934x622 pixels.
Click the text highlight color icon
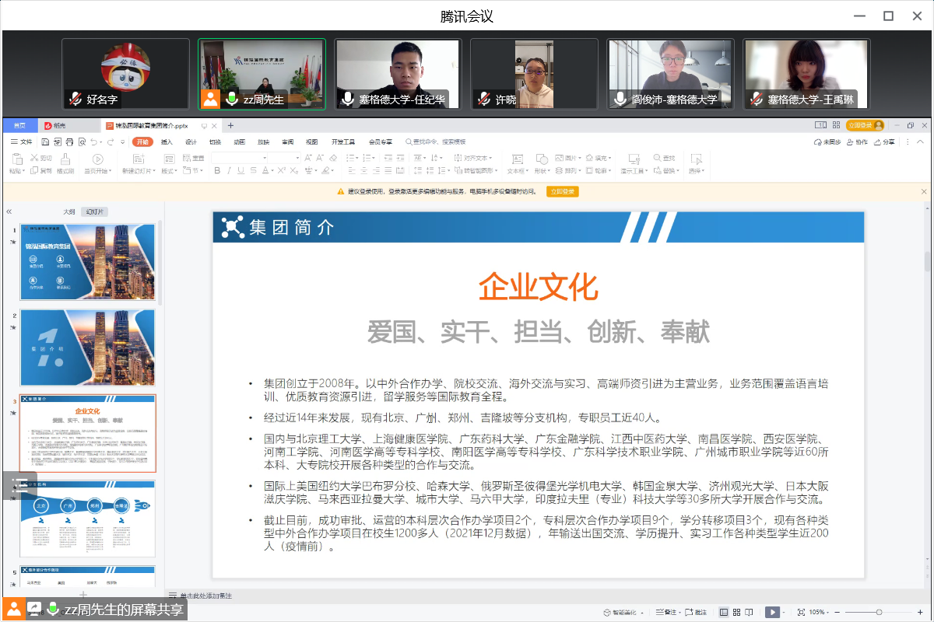(x=324, y=170)
